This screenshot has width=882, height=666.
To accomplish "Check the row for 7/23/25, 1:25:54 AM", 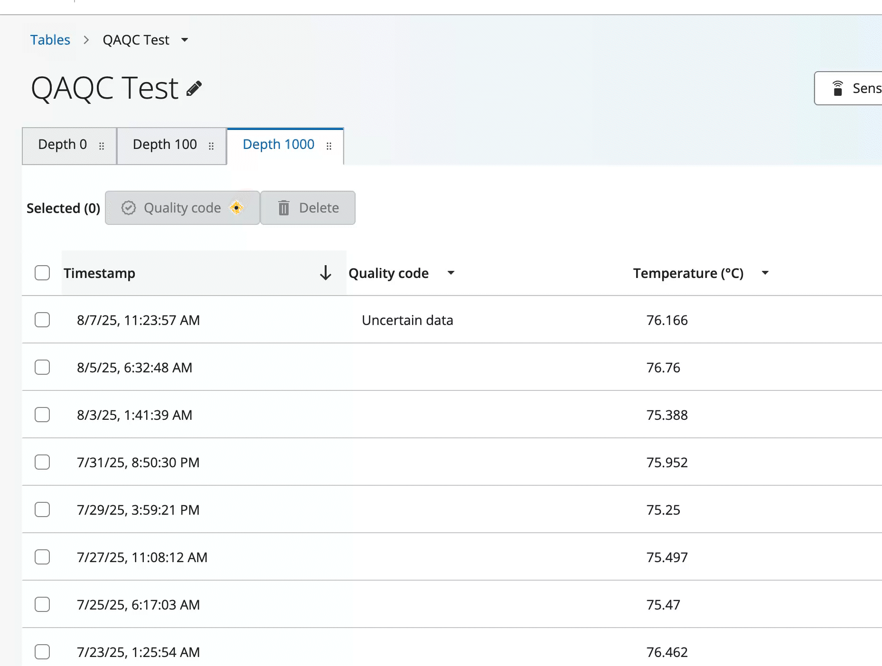I will (42, 652).
